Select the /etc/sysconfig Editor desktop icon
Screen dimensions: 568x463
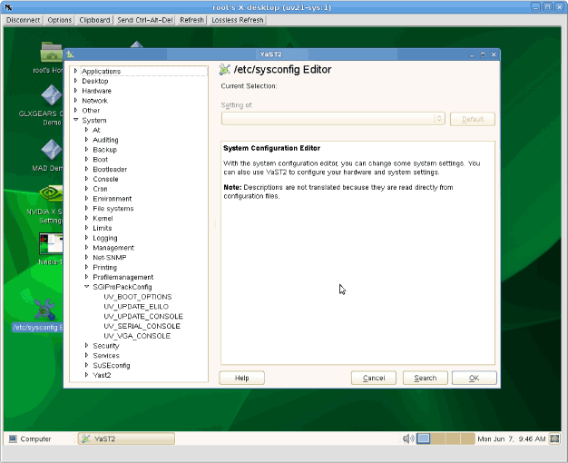[45, 310]
